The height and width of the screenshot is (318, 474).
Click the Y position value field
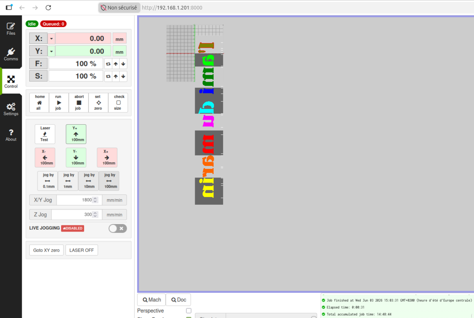point(83,51)
